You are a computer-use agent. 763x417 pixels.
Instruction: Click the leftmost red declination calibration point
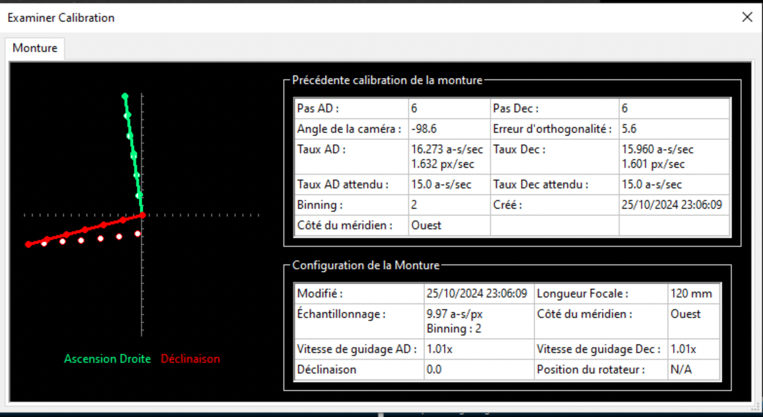coord(28,244)
